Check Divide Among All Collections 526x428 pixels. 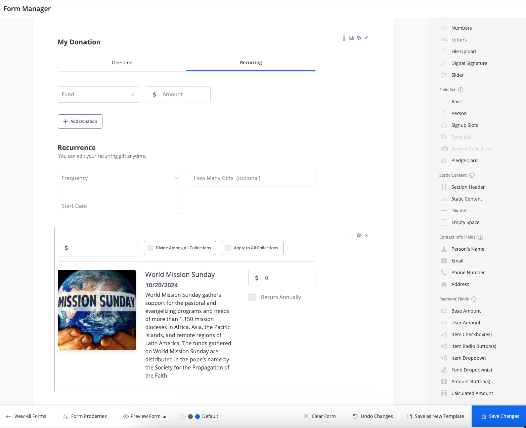click(150, 248)
